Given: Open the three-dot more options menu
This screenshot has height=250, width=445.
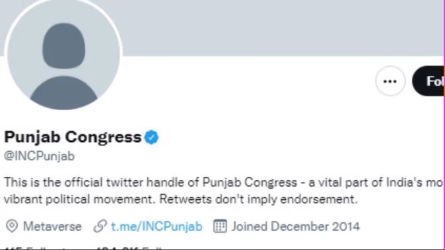Looking at the screenshot, I should (390, 81).
